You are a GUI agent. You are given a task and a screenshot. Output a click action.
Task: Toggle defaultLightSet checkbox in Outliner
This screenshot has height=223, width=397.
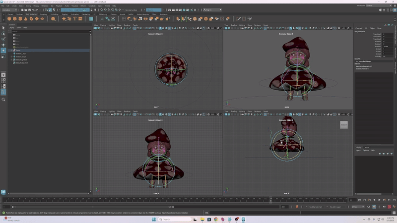(14, 60)
